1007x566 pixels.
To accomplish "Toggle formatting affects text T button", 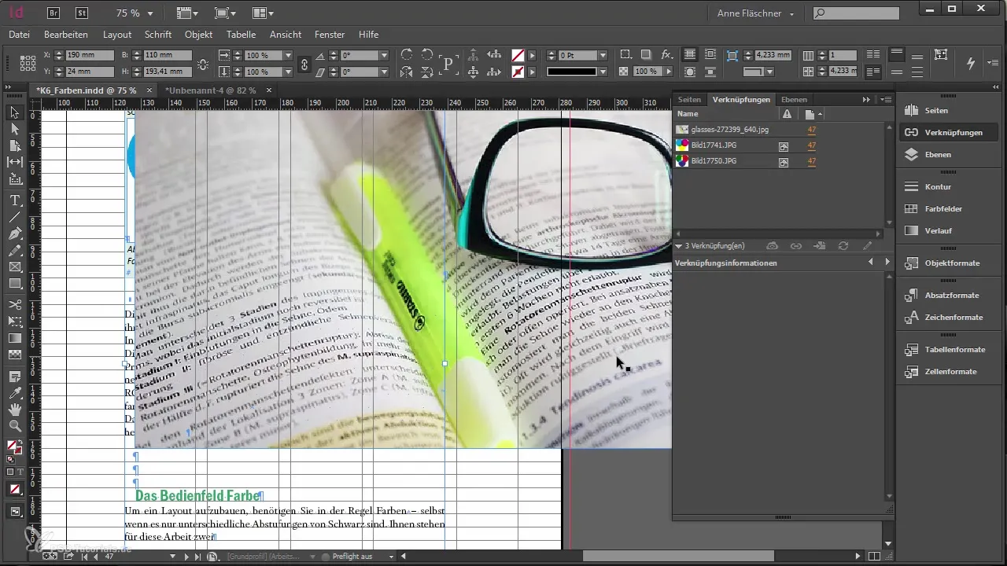I will [20, 472].
